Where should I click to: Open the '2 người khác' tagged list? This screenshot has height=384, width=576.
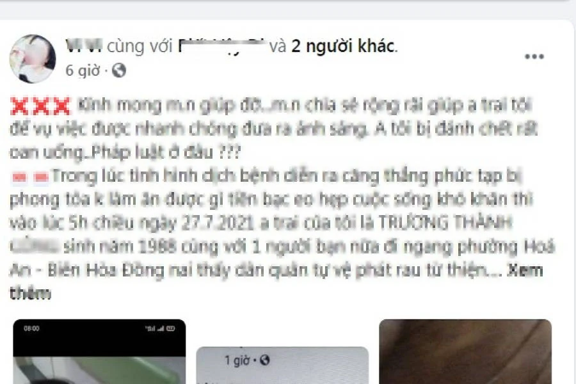coord(344,46)
